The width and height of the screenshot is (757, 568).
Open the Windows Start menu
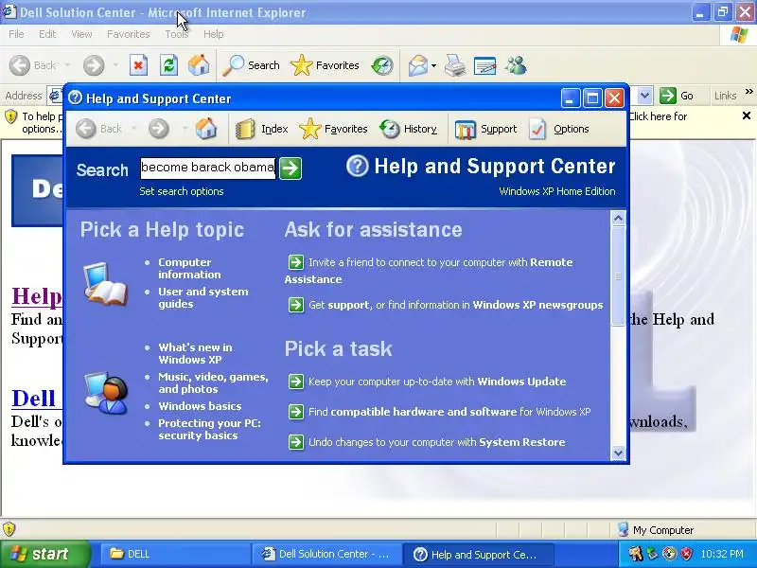44,554
